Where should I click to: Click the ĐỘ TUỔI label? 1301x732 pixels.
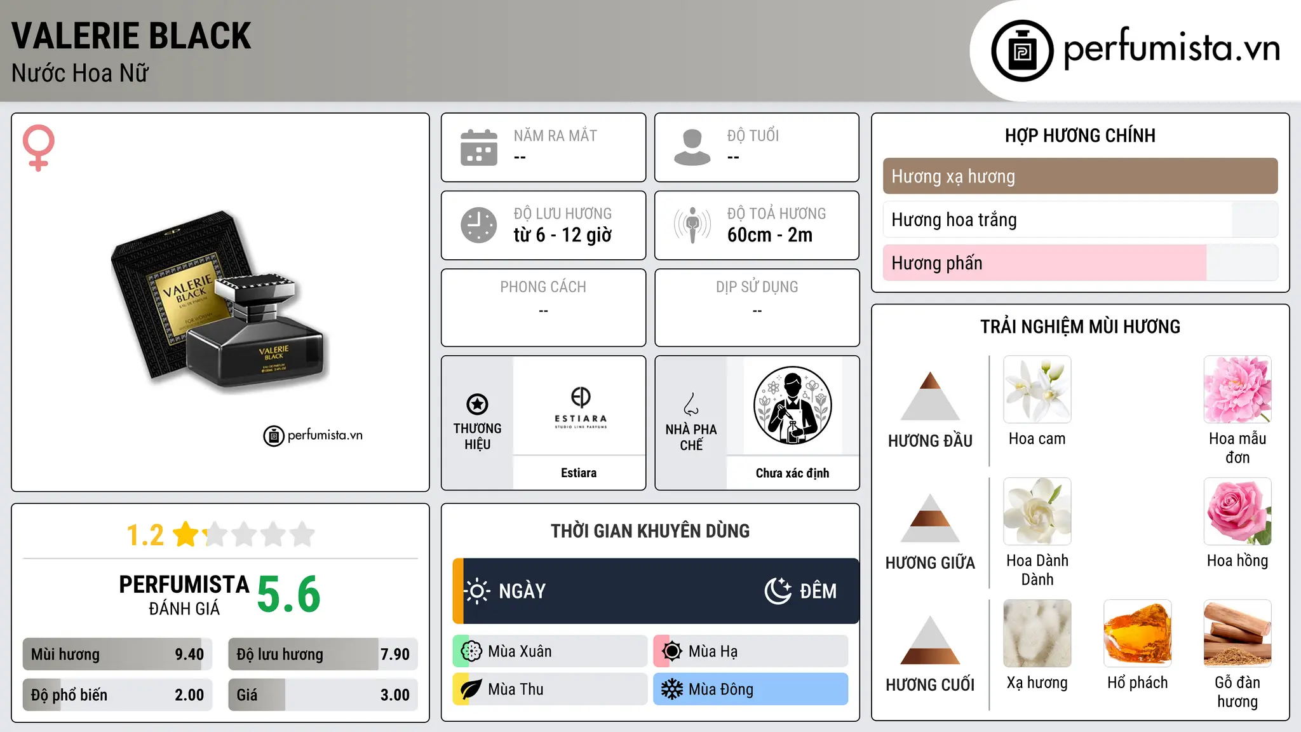[x=753, y=135]
